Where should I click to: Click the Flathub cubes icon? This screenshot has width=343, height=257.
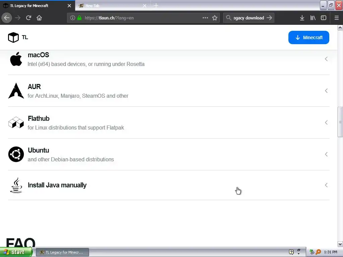pyautogui.click(x=16, y=122)
